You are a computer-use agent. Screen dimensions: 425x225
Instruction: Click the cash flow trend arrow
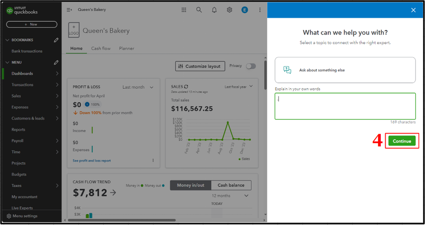pos(113,193)
